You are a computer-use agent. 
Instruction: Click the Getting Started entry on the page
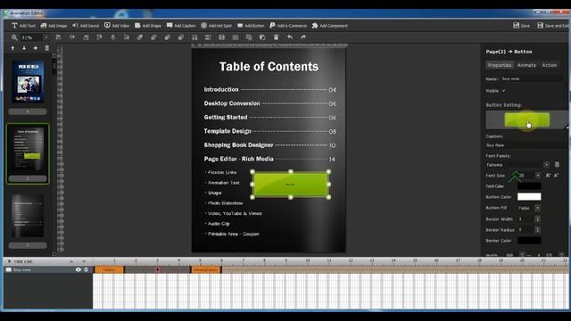point(226,117)
